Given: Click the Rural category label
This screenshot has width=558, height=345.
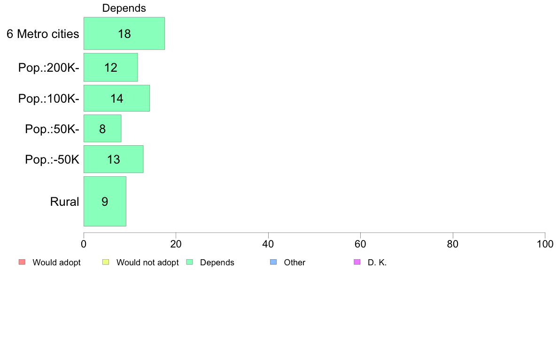Looking at the screenshot, I should pos(64,202).
